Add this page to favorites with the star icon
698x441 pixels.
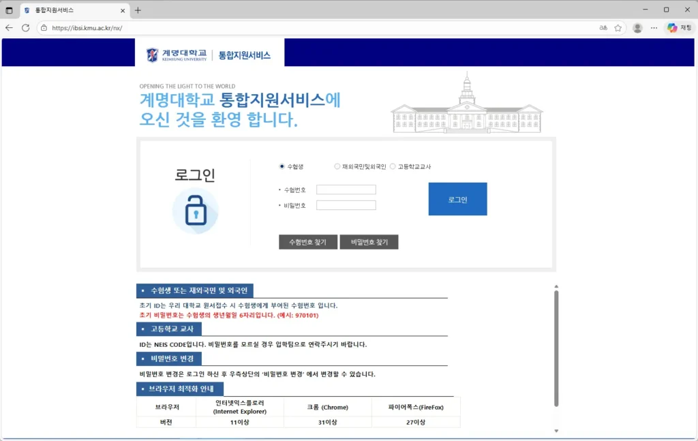[618, 28]
